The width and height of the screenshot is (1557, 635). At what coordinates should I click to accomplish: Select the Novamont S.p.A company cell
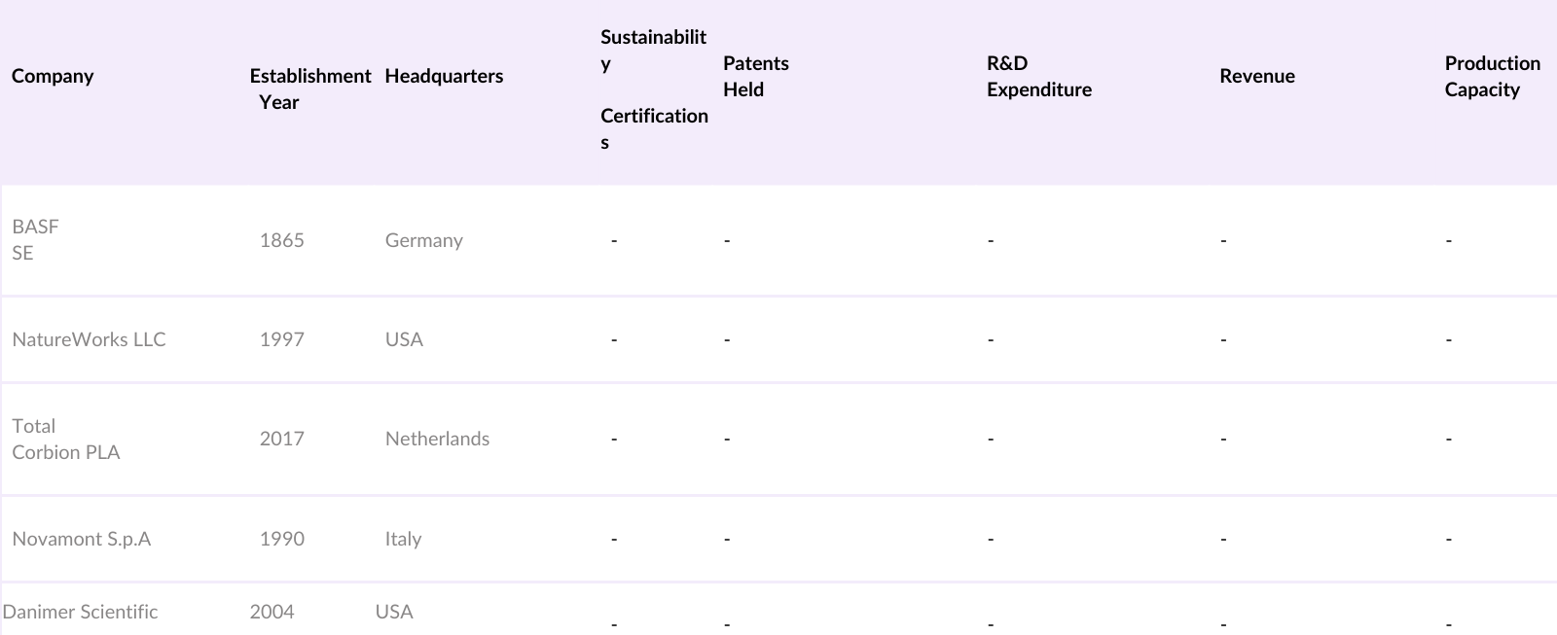pyautogui.click(x=81, y=539)
